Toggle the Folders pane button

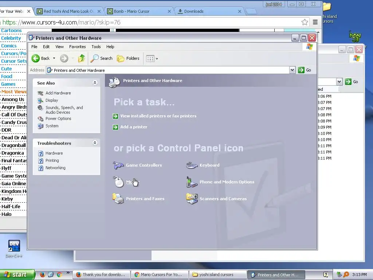click(x=128, y=58)
